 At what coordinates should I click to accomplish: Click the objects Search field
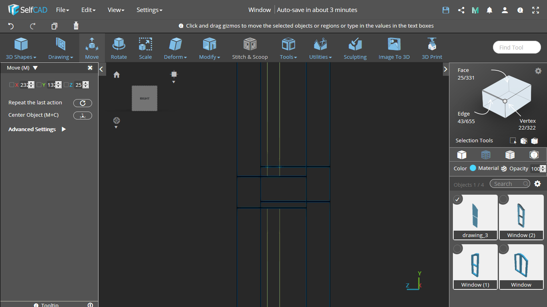(510, 184)
